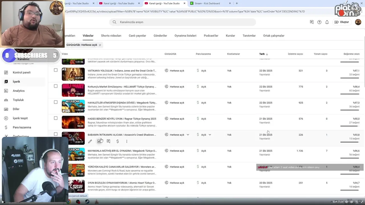Open the Atomic Heart thumbnail showing 41:53
The height and width of the screenshot is (205, 365).
point(76,186)
